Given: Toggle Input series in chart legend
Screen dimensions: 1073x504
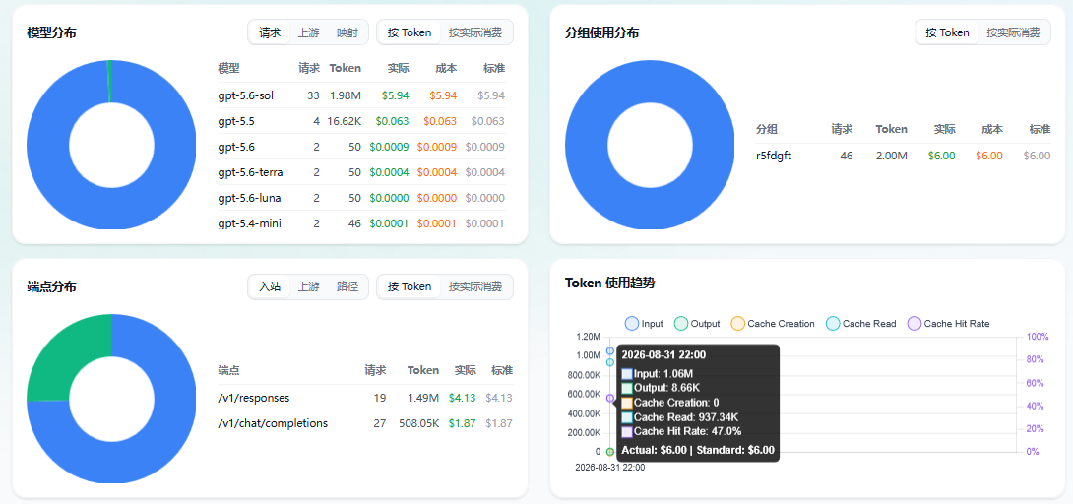Looking at the screenshot, I should [644, 324].
